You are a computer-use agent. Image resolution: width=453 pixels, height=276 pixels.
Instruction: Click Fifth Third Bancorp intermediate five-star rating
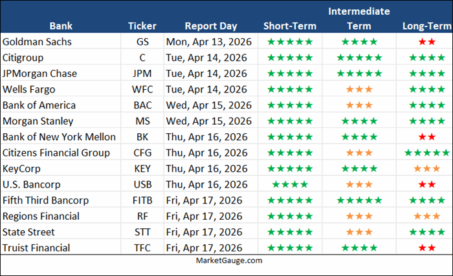tap(359, 200)
